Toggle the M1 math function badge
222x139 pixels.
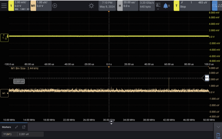[33, 6]
